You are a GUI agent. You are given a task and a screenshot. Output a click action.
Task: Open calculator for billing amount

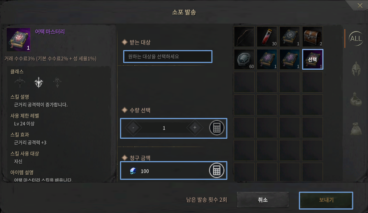(x=217, y=171)
